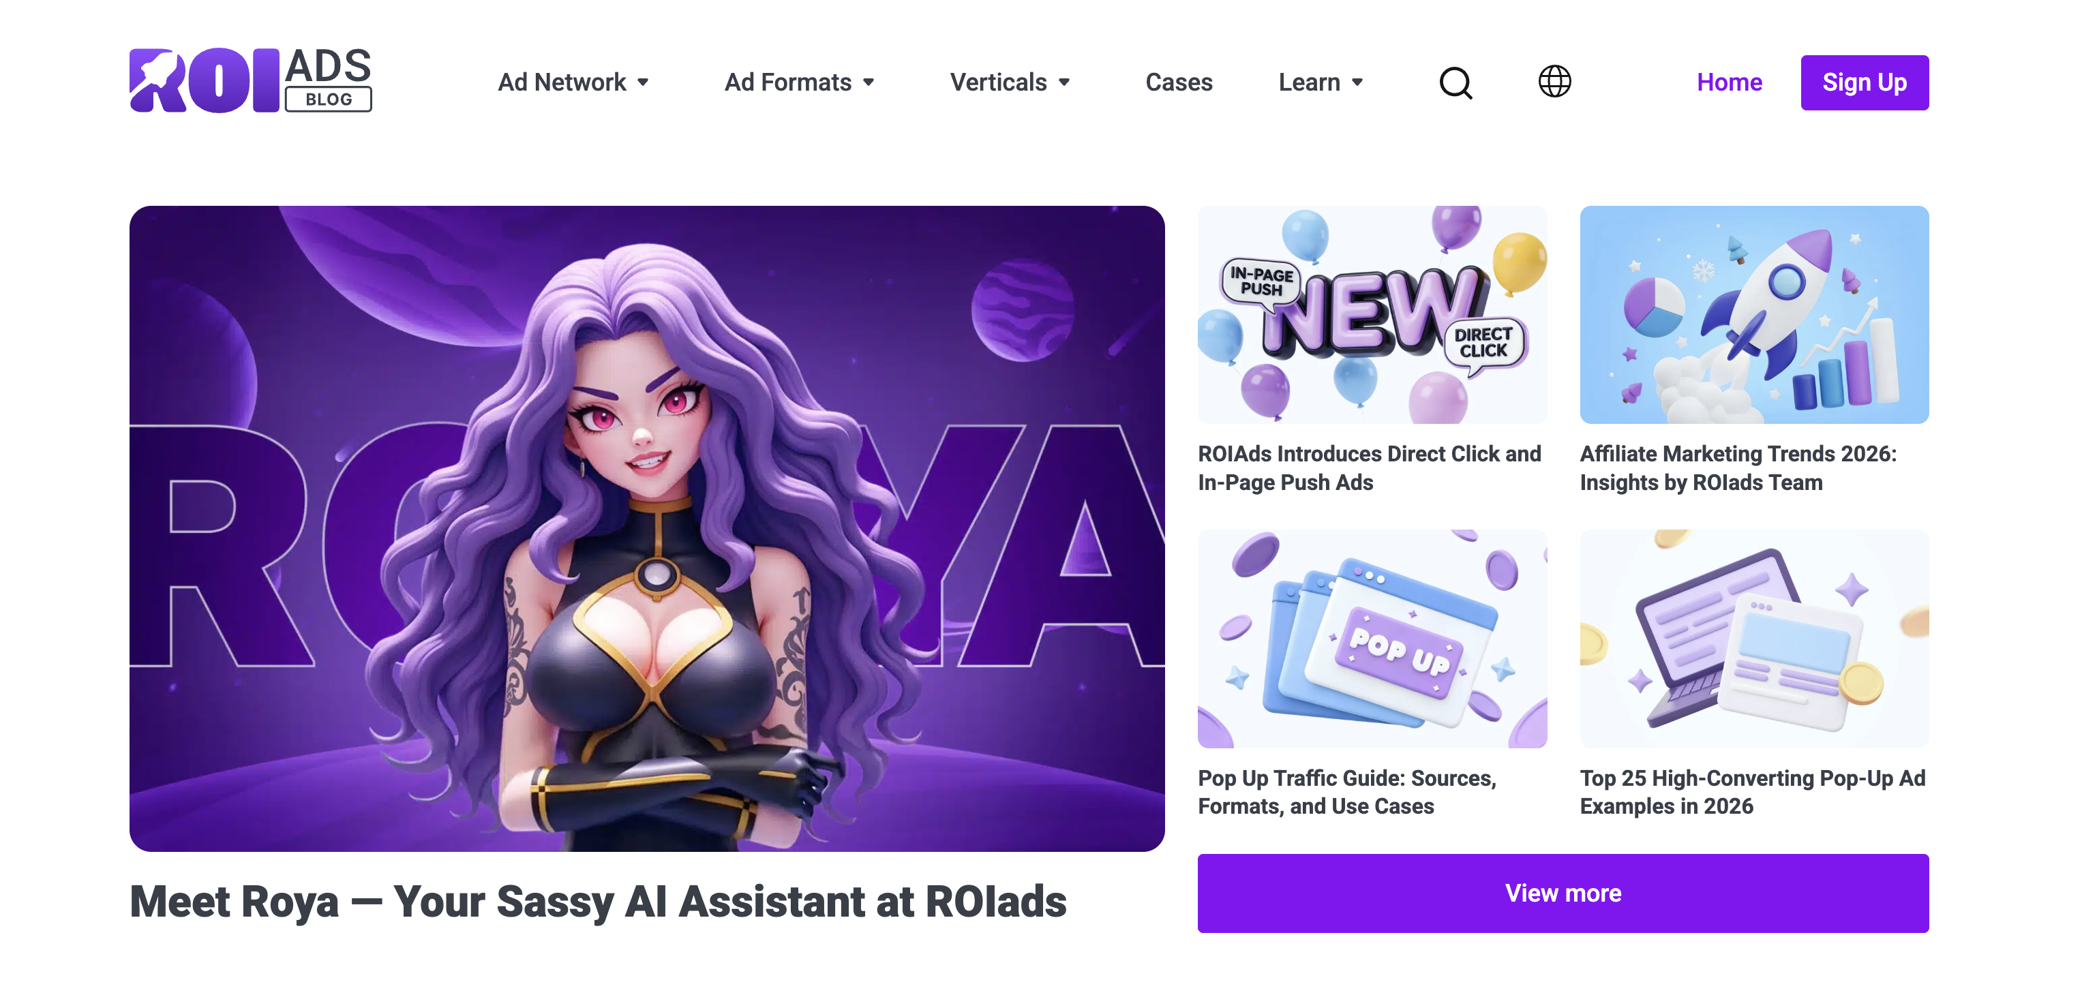Viewport: 2097px width, 995px height.
Task: Open the Pop Up windows thumbnail
Action: pos(1372,639)
